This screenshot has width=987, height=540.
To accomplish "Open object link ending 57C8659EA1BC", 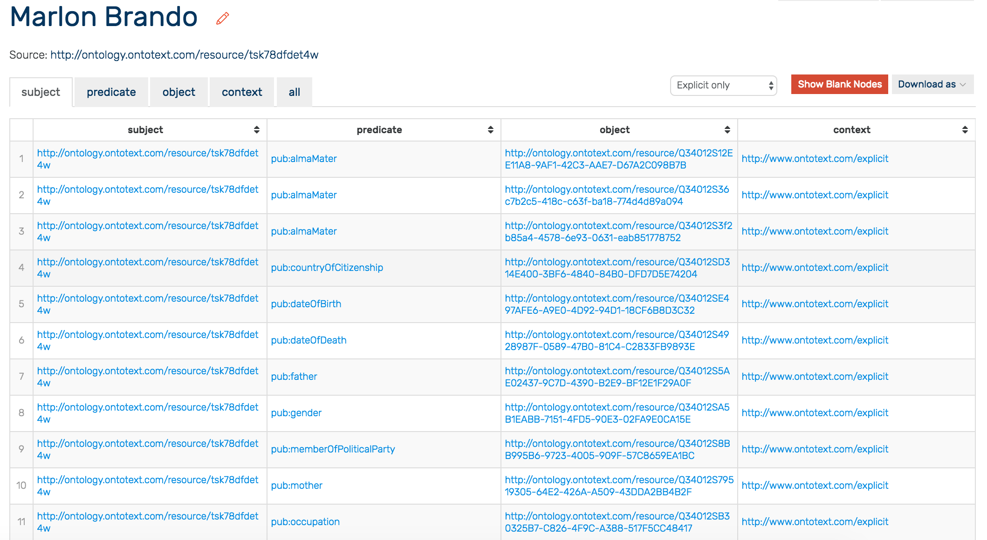I will [617, 450].
